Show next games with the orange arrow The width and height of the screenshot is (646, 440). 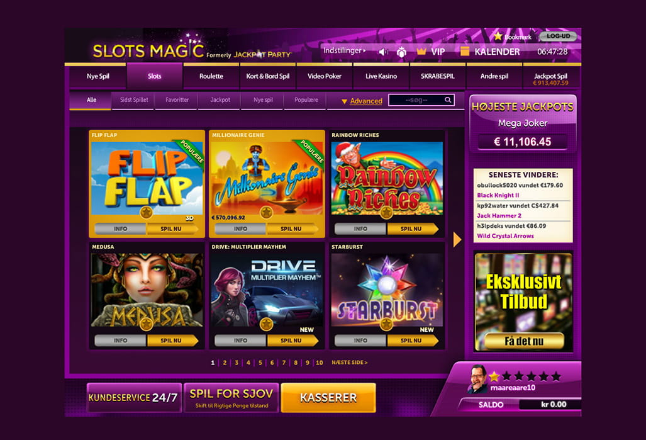tap(457, 239)
